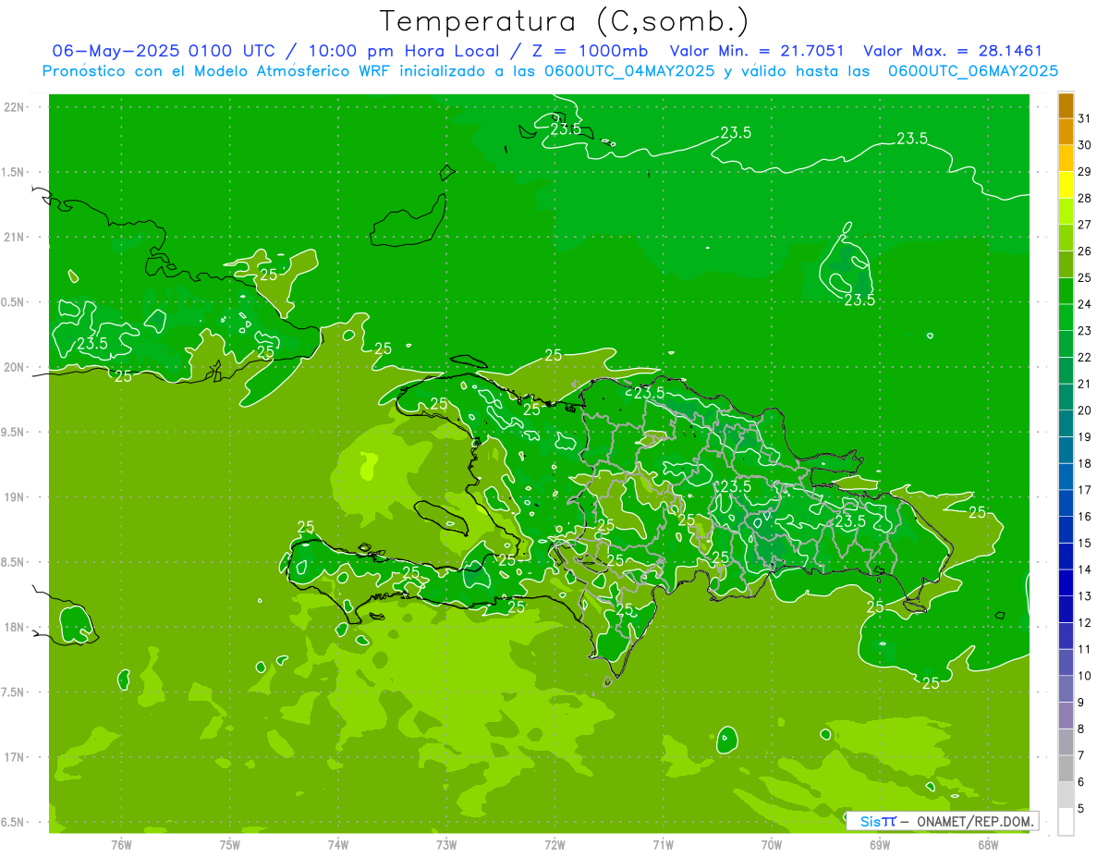Click the legend value 20
1109x857 pixels.
[1084, 410]
